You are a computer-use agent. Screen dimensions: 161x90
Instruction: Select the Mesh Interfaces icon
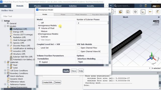8,76
